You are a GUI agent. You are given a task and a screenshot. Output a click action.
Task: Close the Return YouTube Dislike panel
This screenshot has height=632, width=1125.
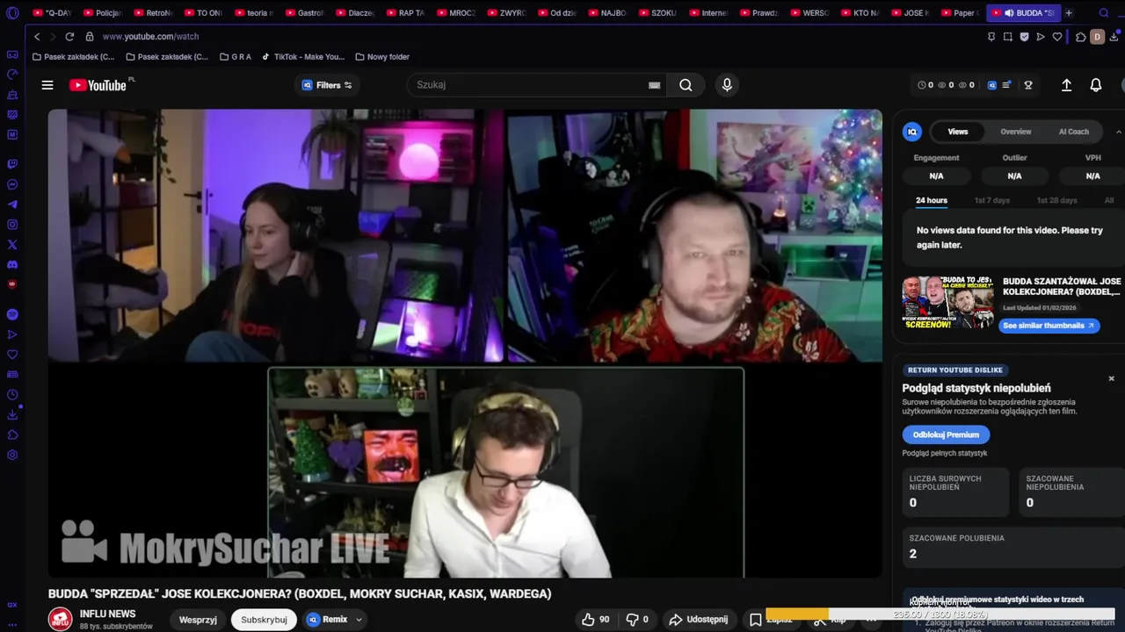click(x=1111, y=378)
